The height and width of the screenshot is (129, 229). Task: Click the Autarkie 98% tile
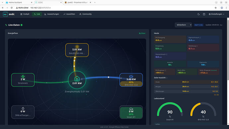pos(170,64)
